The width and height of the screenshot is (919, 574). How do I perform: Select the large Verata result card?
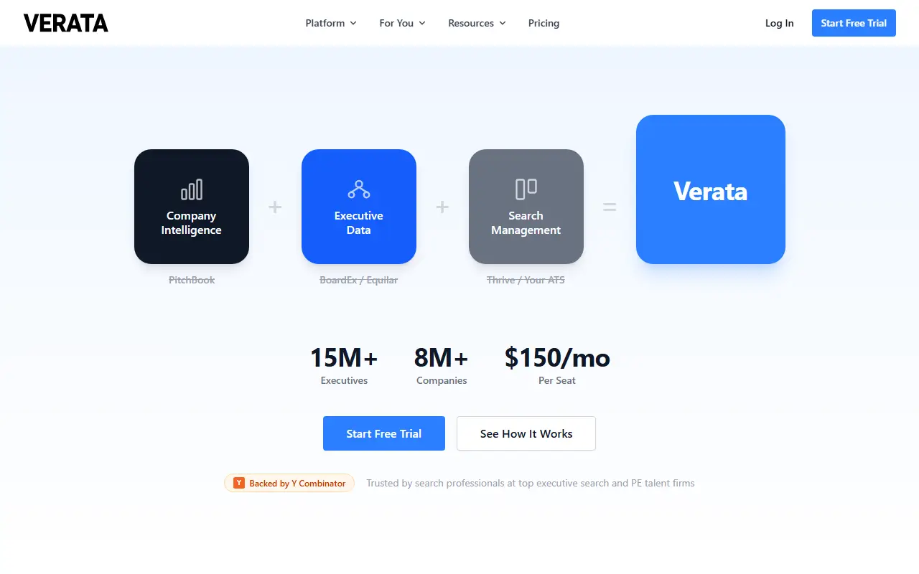pos(711,189)
